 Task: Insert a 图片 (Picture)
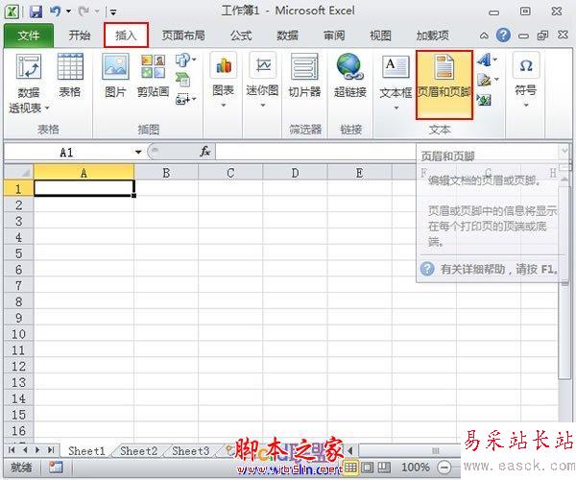pyautogui.click(x=115, y=75)
